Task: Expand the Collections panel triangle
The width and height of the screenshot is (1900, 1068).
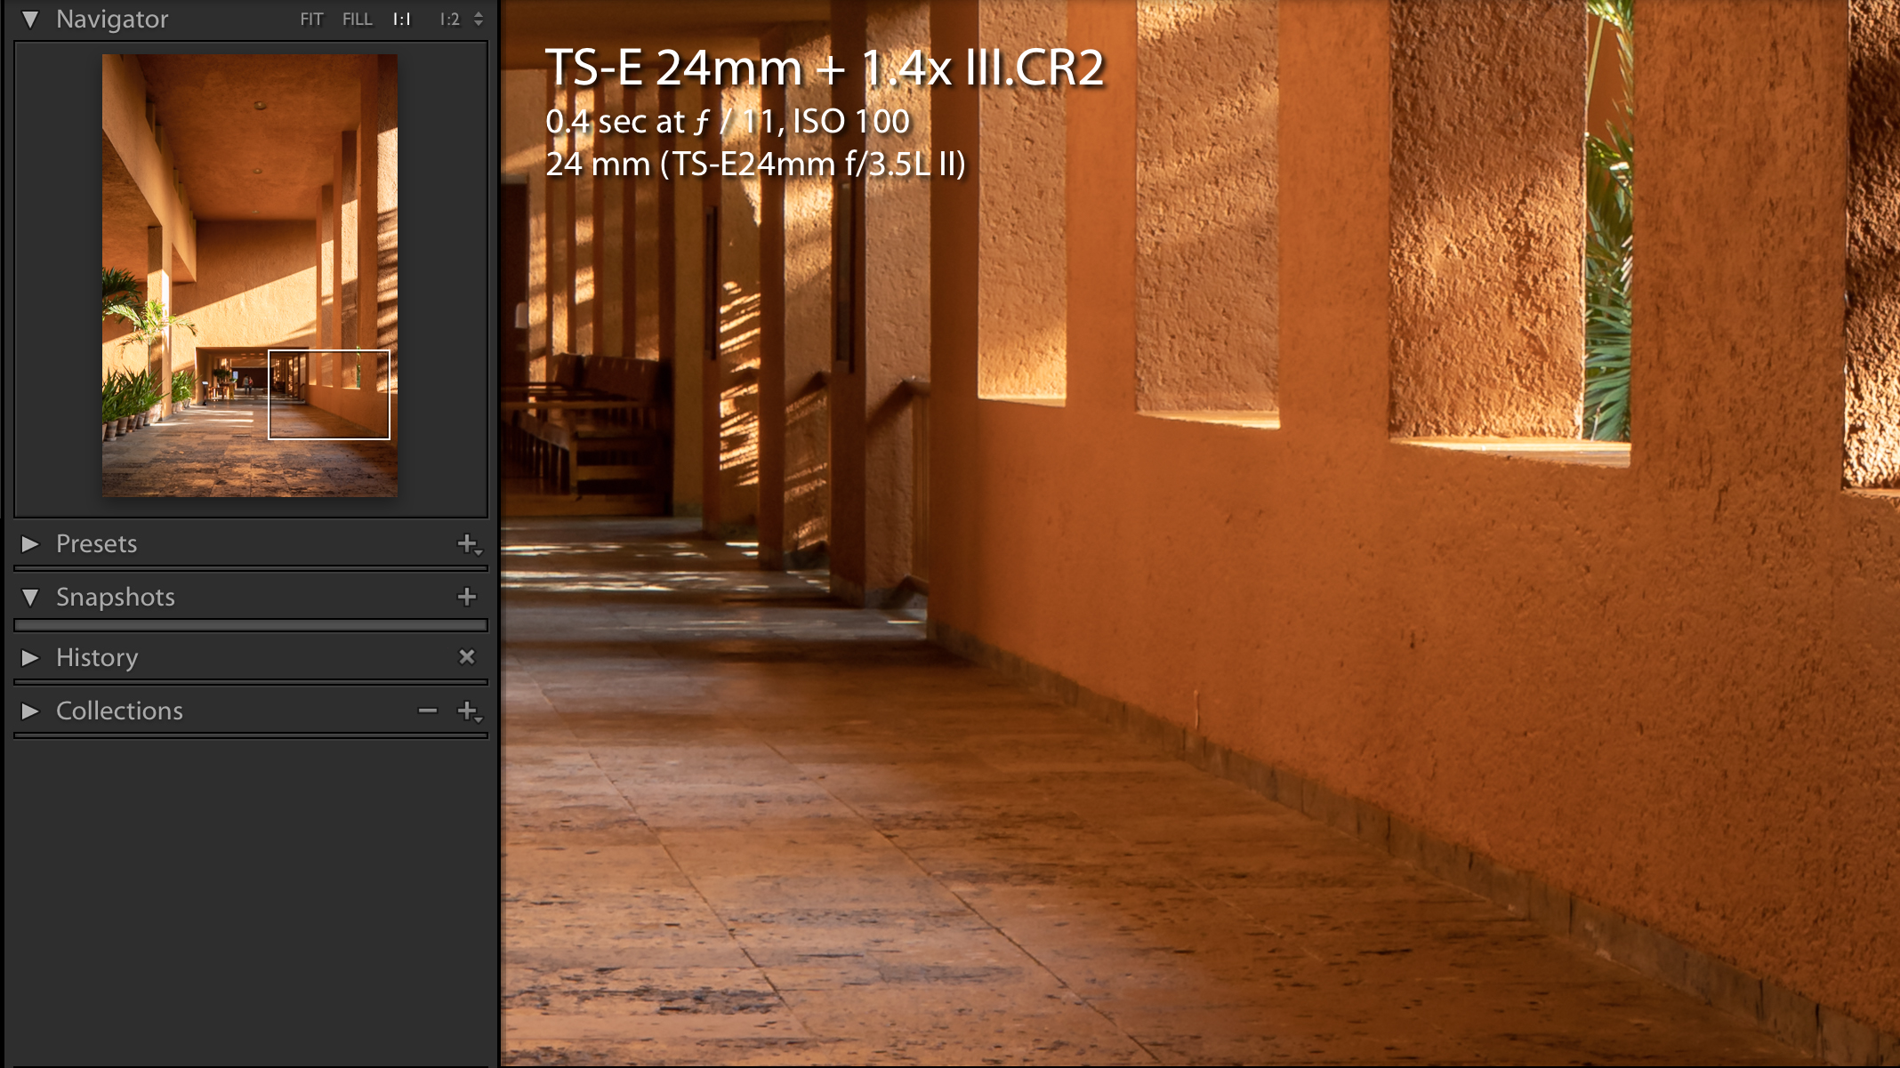Action: tap(30, 711)
